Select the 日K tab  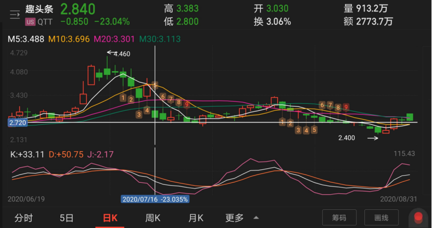110,218
